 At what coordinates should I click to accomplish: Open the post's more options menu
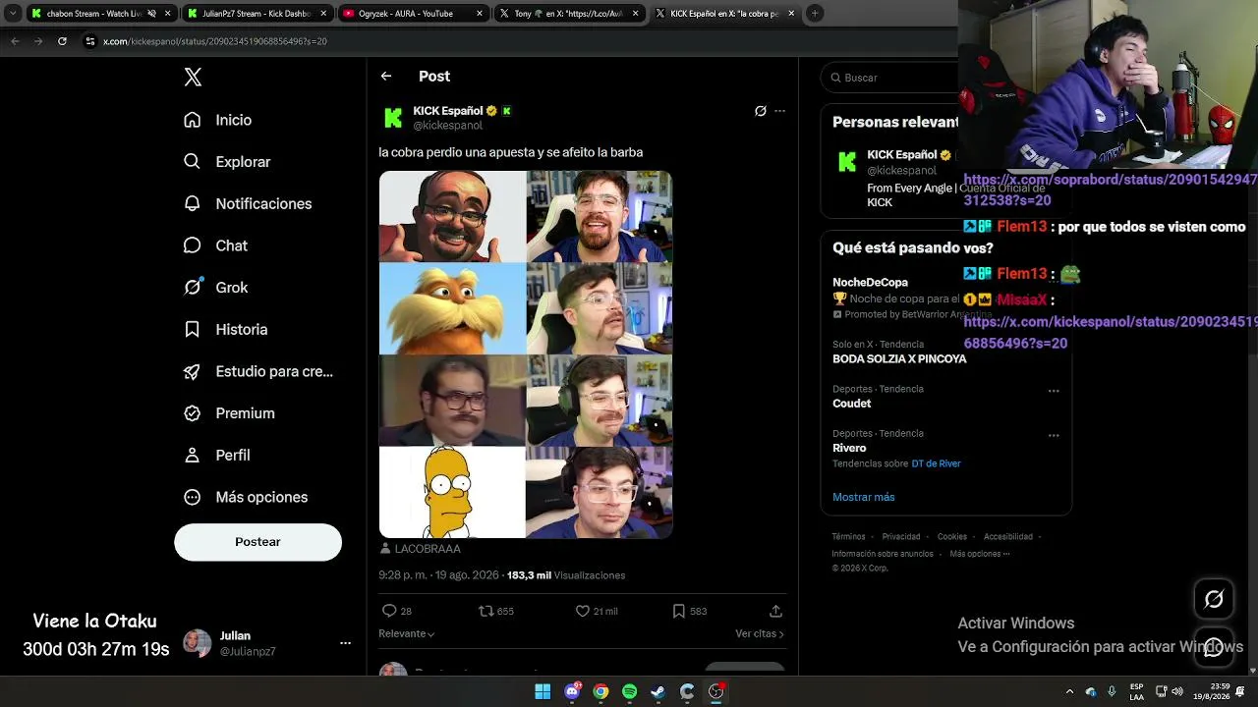point(780,111)
